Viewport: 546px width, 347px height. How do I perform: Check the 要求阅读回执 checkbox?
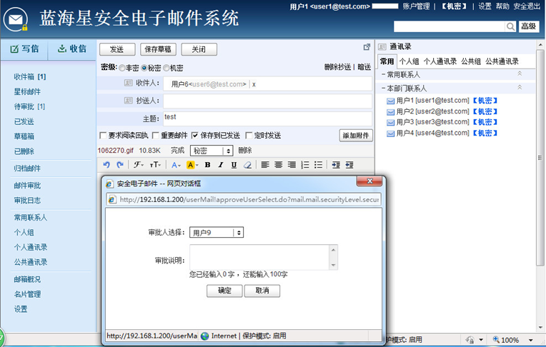[x=102, y=135]
